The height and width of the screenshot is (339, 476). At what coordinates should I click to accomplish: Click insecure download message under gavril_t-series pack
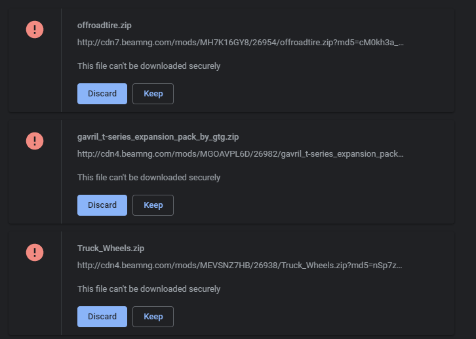[149, 177]
